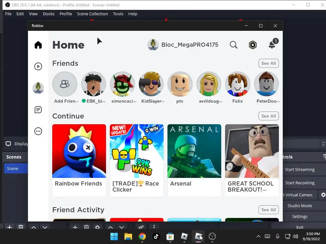Click the Roblox search magnifier icon
Viewport: 326px width, 244px height.
click(x=233, y=45)
